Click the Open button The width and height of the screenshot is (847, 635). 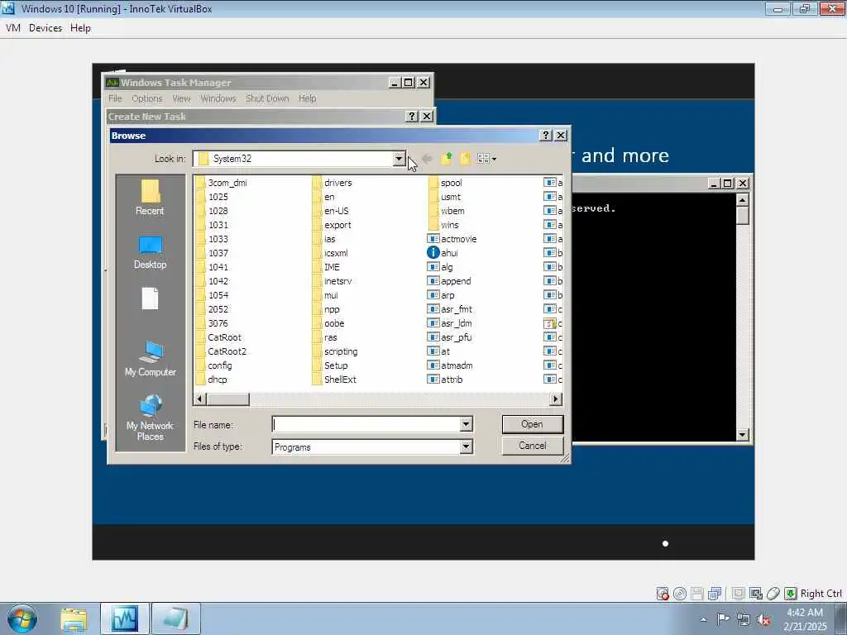[532, 424]
